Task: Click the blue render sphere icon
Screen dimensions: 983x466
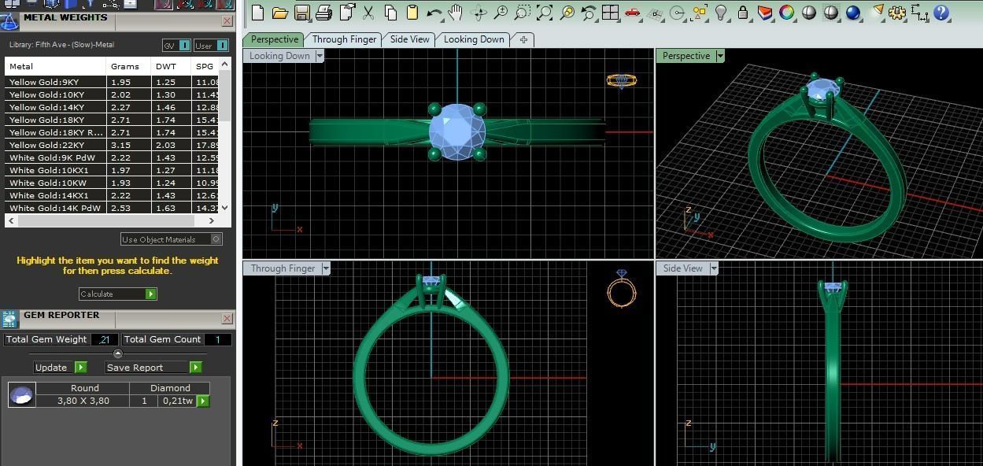Action: tap(853, 13)
